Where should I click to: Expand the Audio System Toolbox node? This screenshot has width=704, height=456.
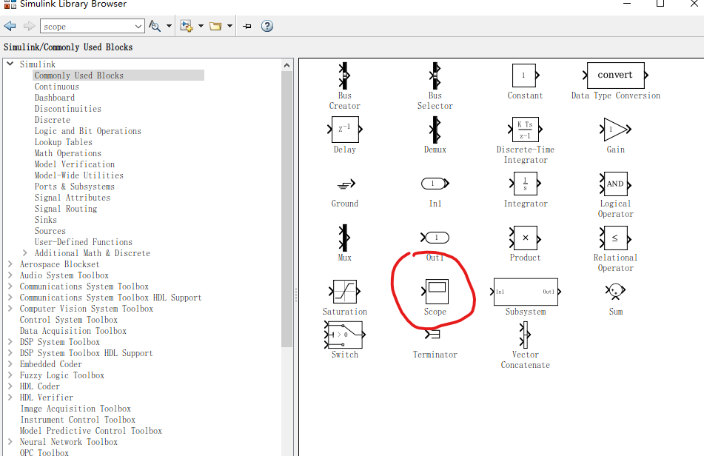[10, 275]
